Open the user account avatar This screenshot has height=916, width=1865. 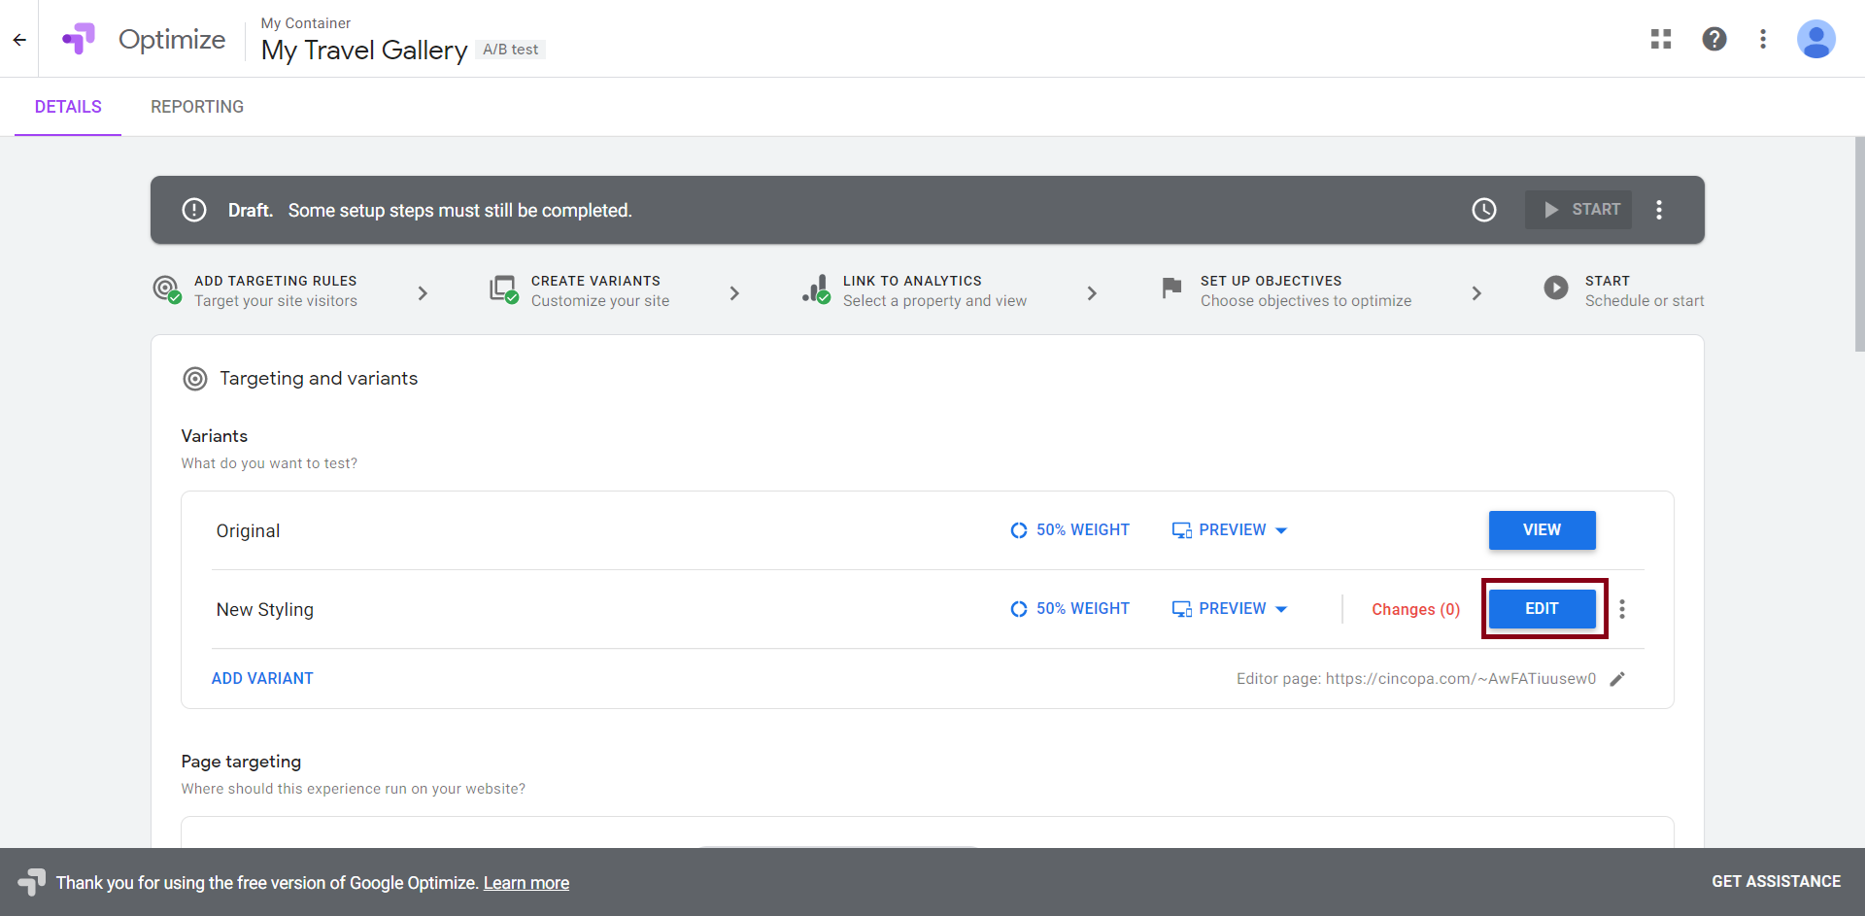[x=1814, y=40]
